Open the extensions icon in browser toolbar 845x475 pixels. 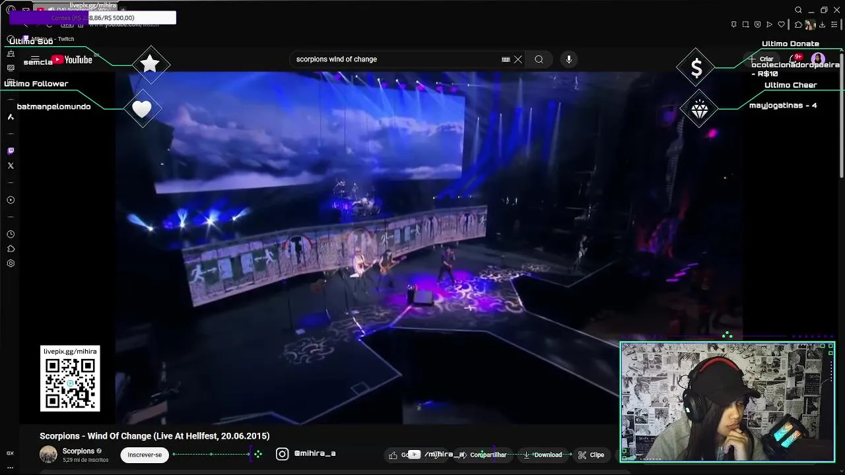coord(798,24)
